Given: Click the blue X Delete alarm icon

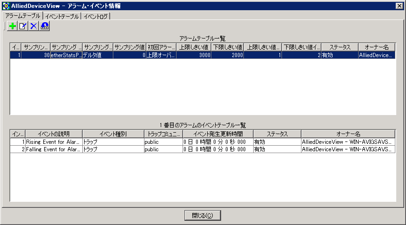Looking at the screenshot, I should 33,26.
